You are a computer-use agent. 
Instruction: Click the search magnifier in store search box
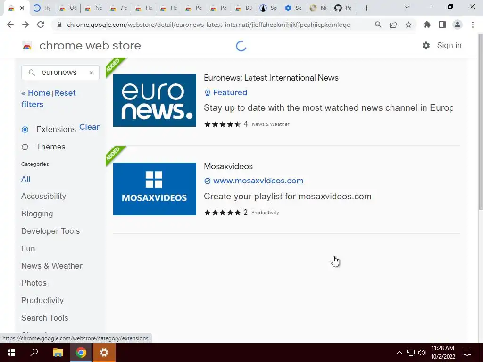click(x=32, y=73)
